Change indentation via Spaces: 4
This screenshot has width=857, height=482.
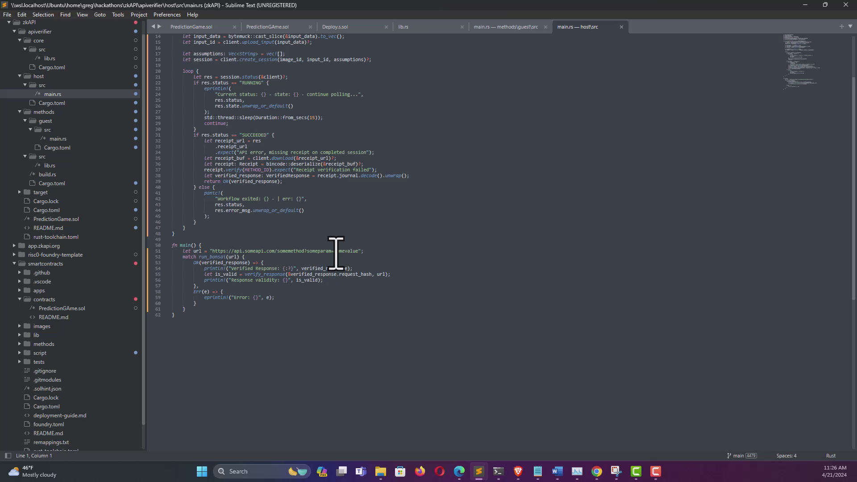(786, 456)
